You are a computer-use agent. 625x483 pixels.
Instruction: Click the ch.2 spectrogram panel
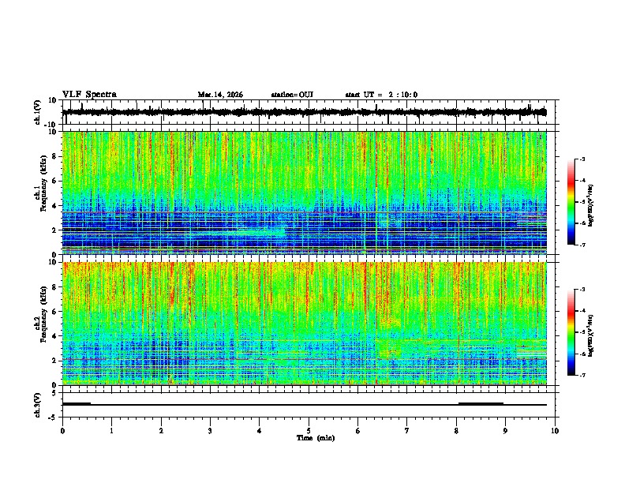click(305, 324)
